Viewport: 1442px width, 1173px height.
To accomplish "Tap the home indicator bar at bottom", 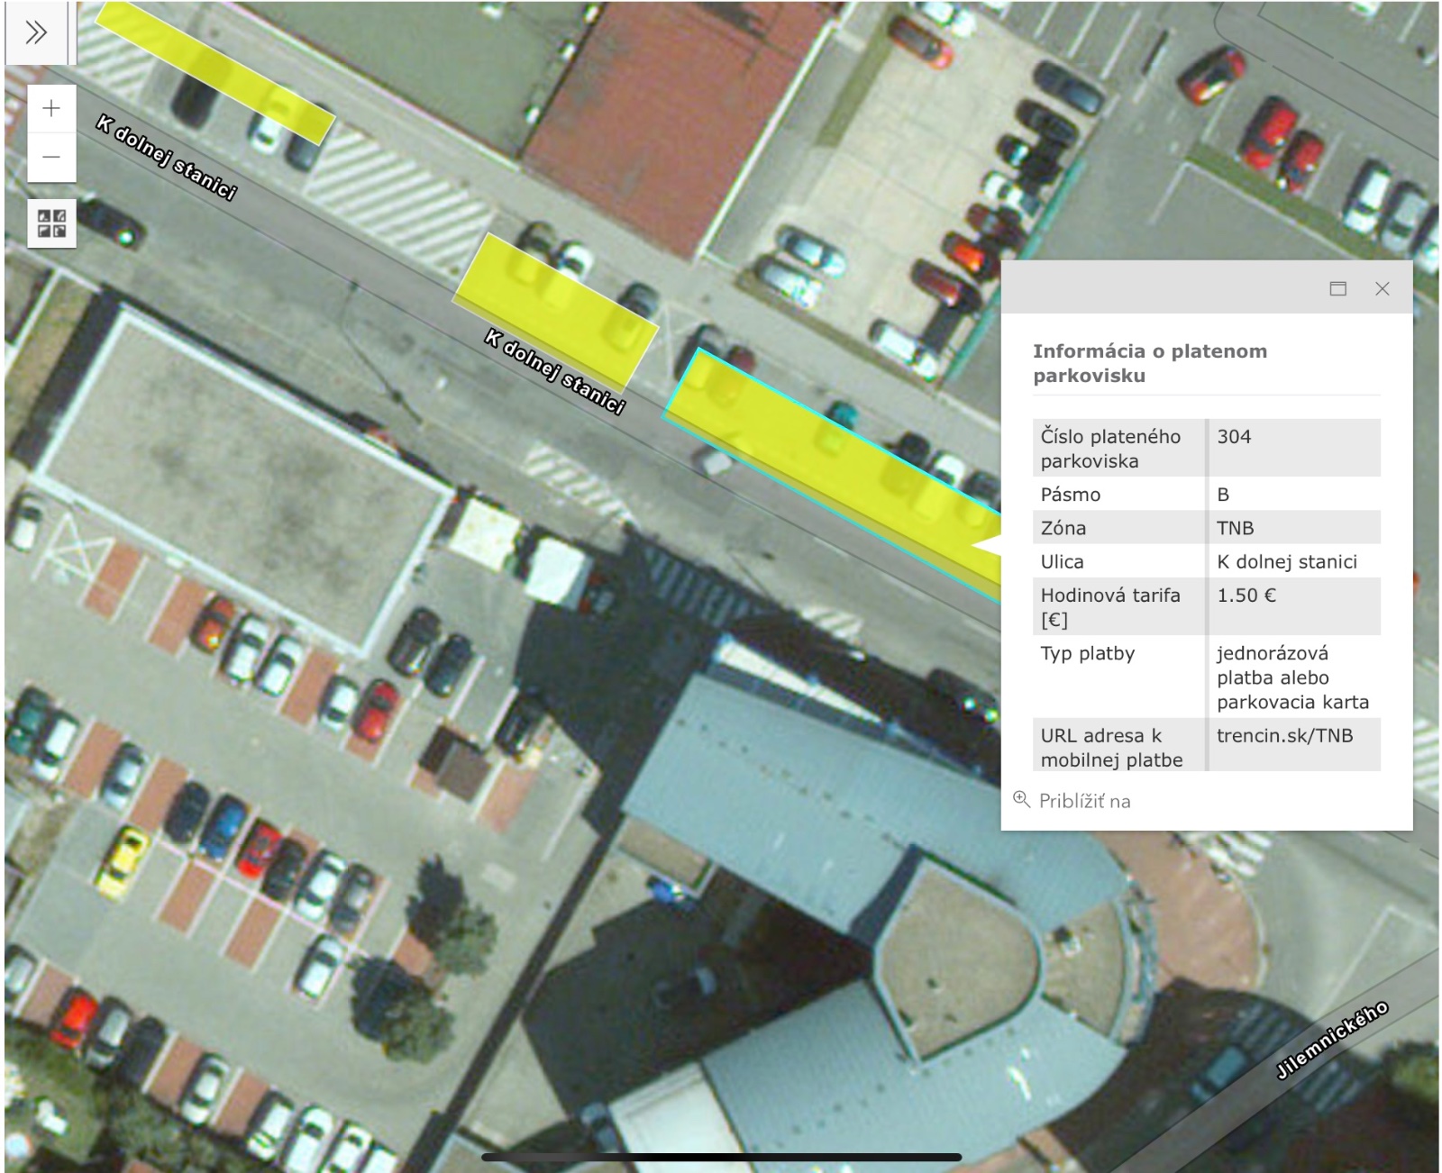I will tap(721, 1158).
